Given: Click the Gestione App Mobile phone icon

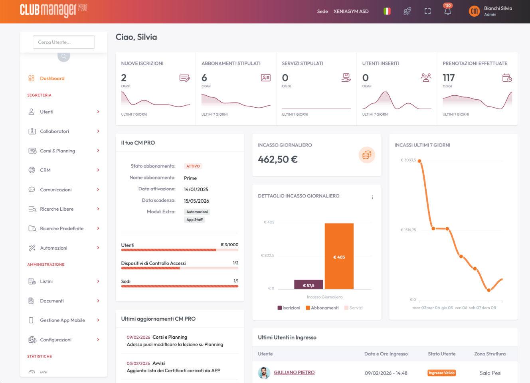Looking at the screenshot, I should point(31,320).
